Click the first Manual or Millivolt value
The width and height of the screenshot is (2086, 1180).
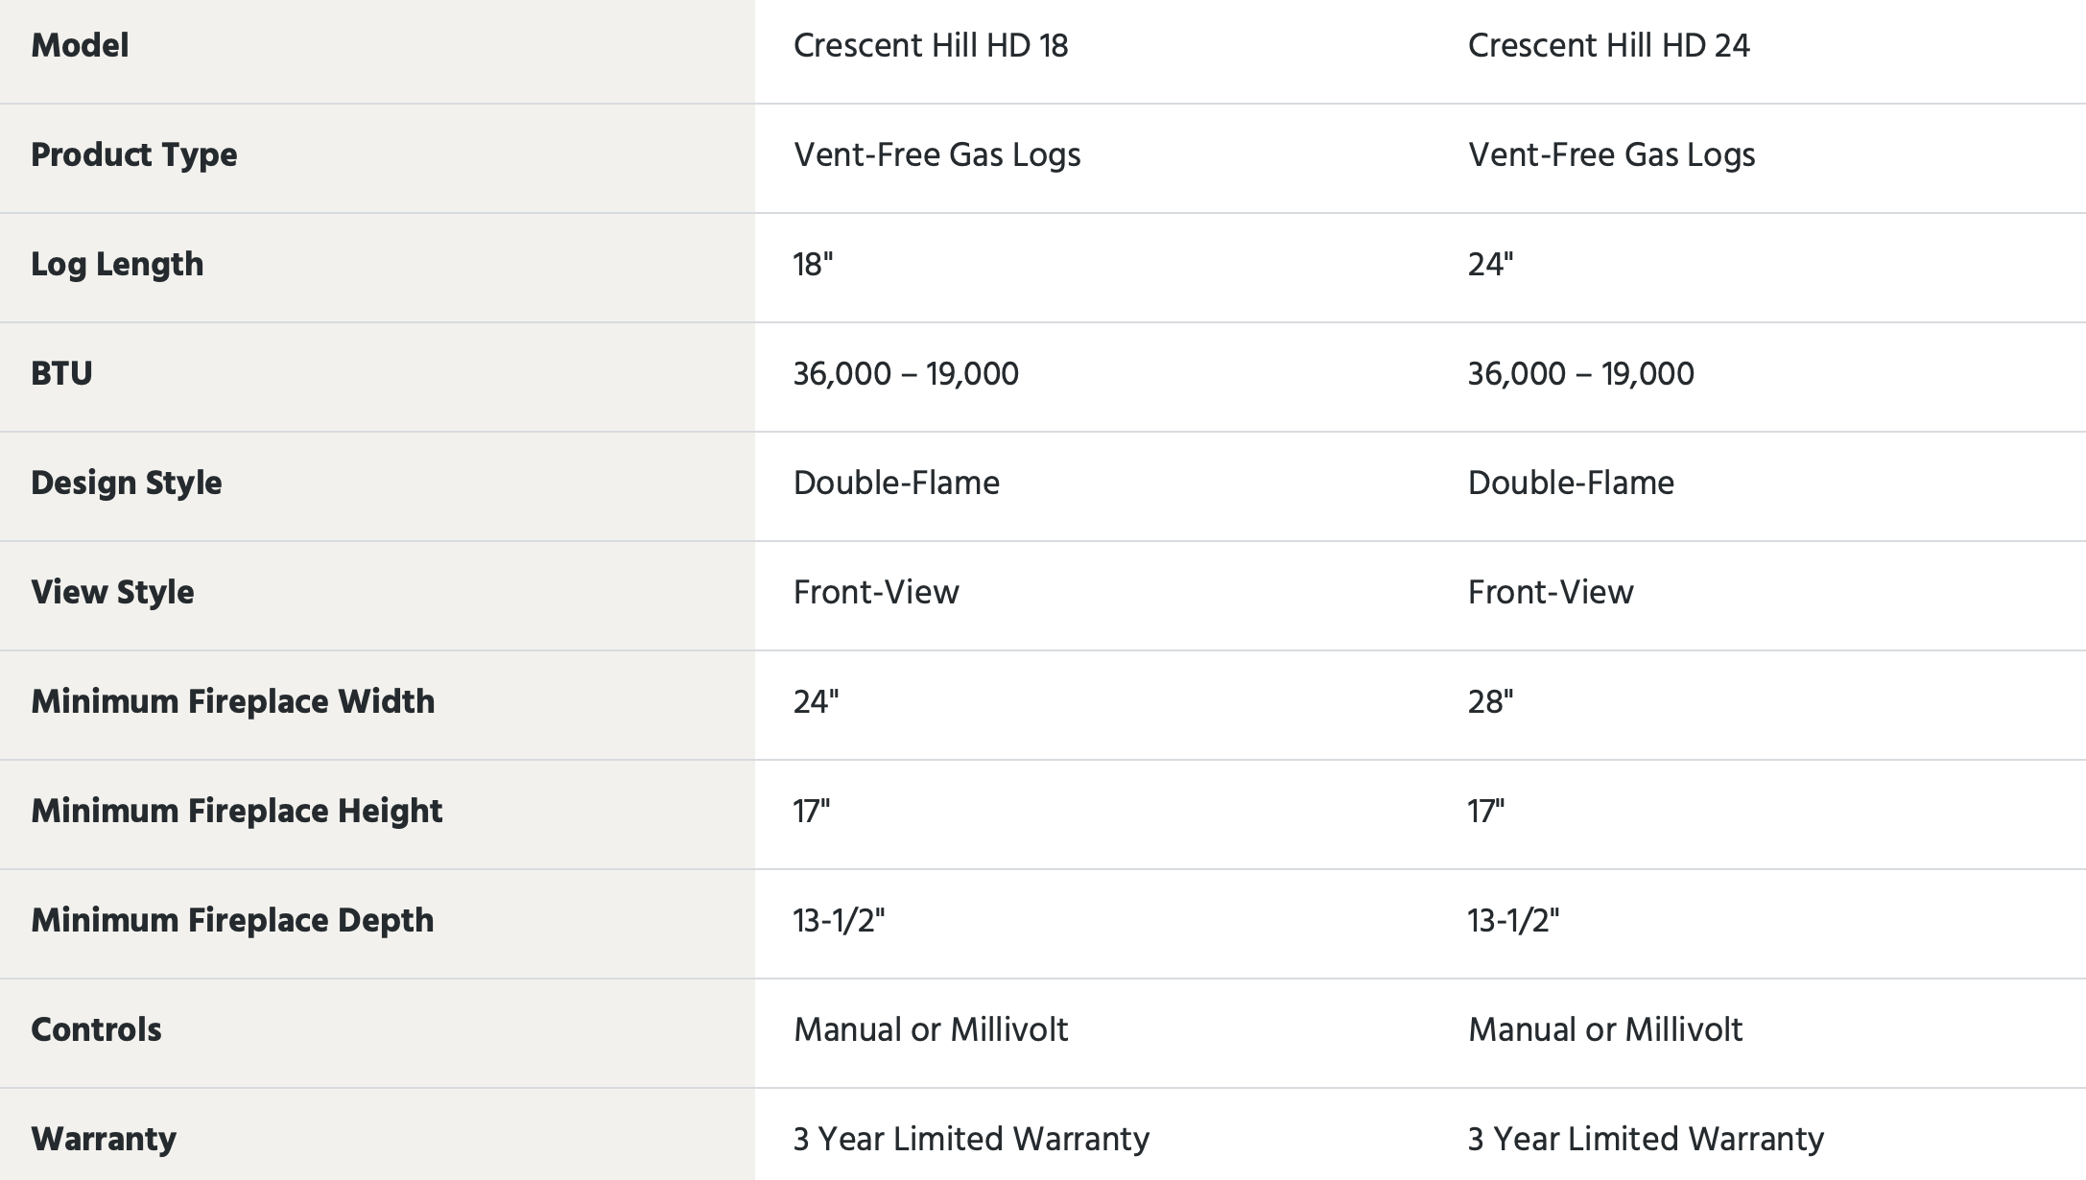point(930,1029)
